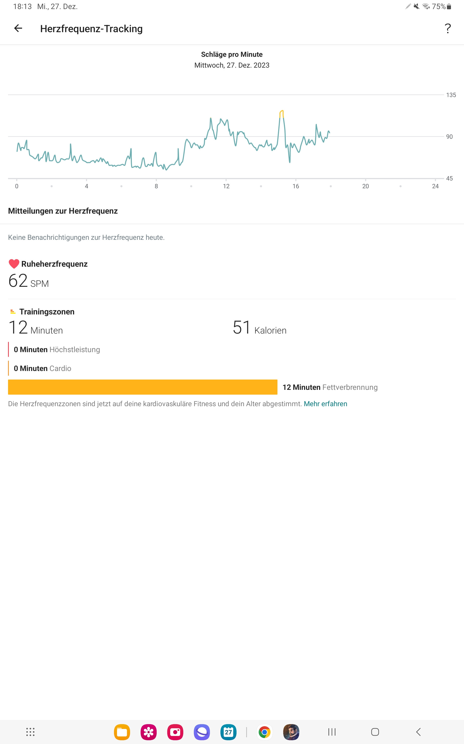Tap the muted sound icon in status bar
Image resolution: width=464 pixels, height=744 pixels.
point(417,7)
